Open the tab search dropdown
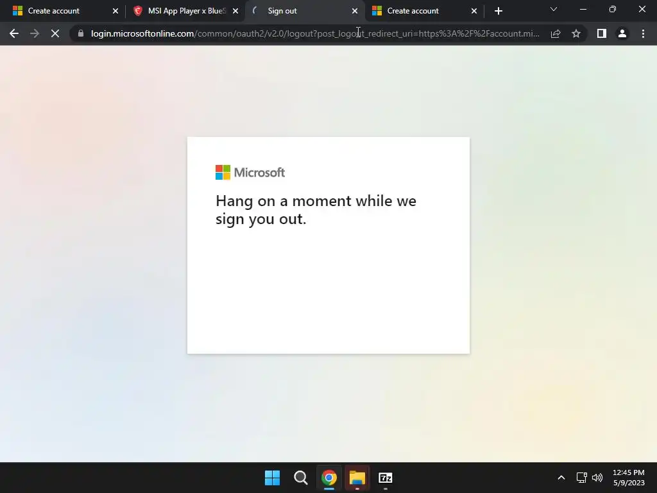This screenshot has width=657, height=493. [554, 9]
